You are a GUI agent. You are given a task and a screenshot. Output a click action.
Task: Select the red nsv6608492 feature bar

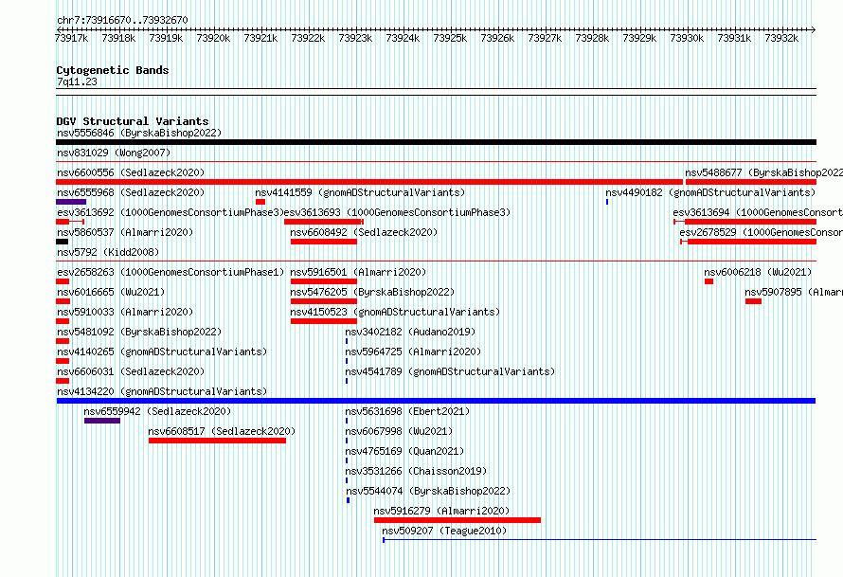click(324, 242)
